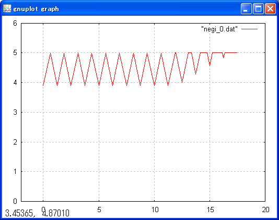Viewport: 279px width, 220px height.
Task: Click x-axis tick label 5
Action: click(x=99, y=210)
